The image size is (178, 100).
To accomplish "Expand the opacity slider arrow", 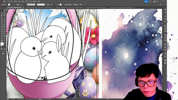I will (56, 5).
